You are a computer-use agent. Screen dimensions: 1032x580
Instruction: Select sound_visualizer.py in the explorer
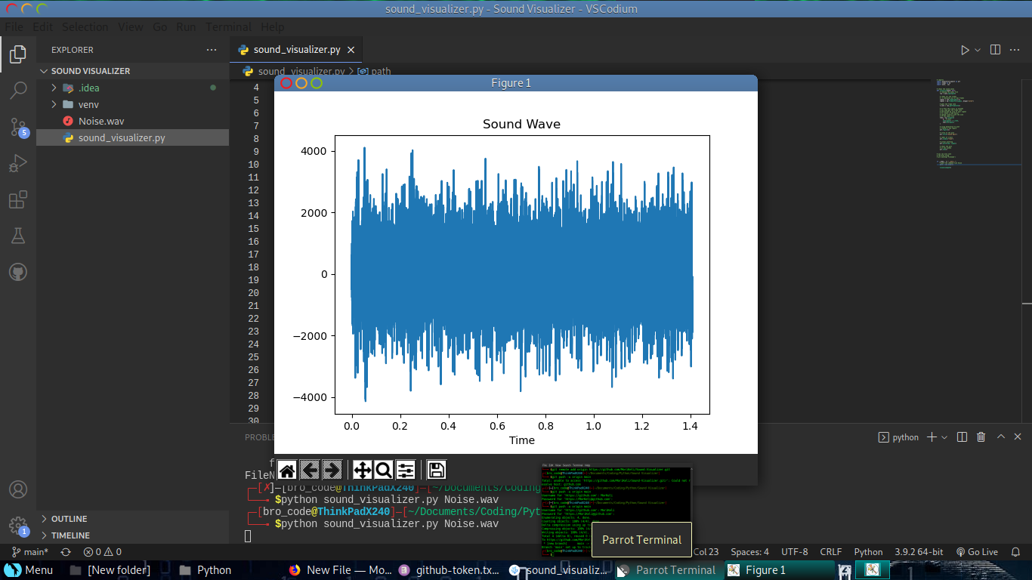coord(132,137)
